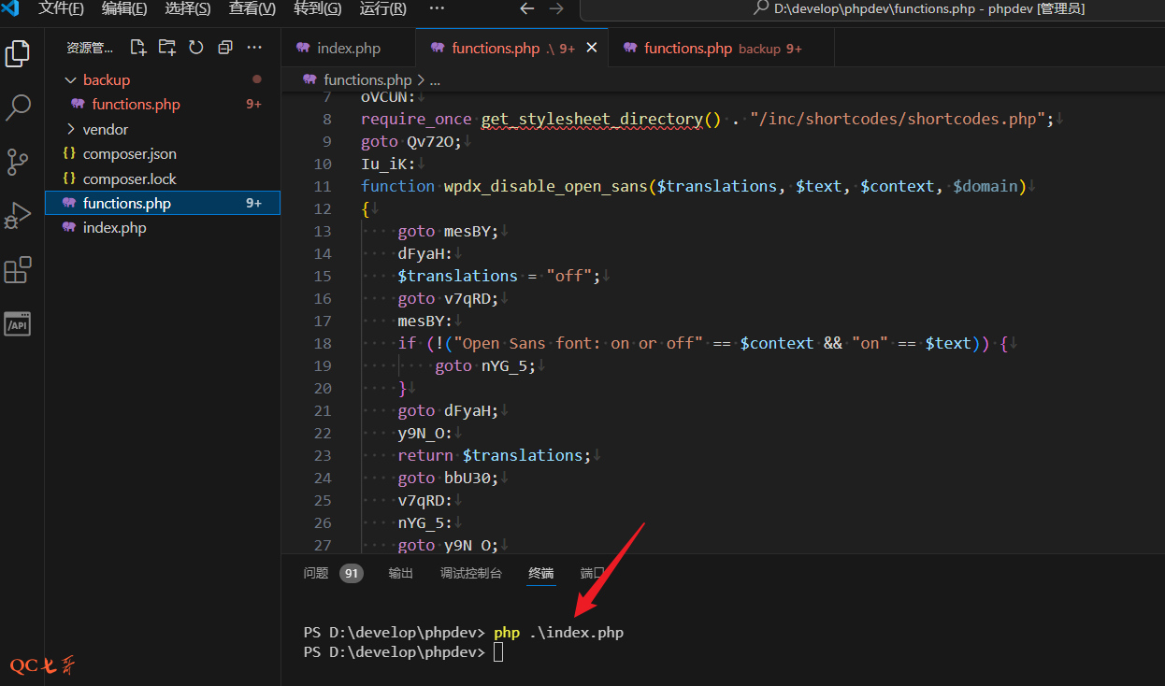Collapse all folders in explorer
Viewport: 1165px width, 686px height.
click(225, 48)
